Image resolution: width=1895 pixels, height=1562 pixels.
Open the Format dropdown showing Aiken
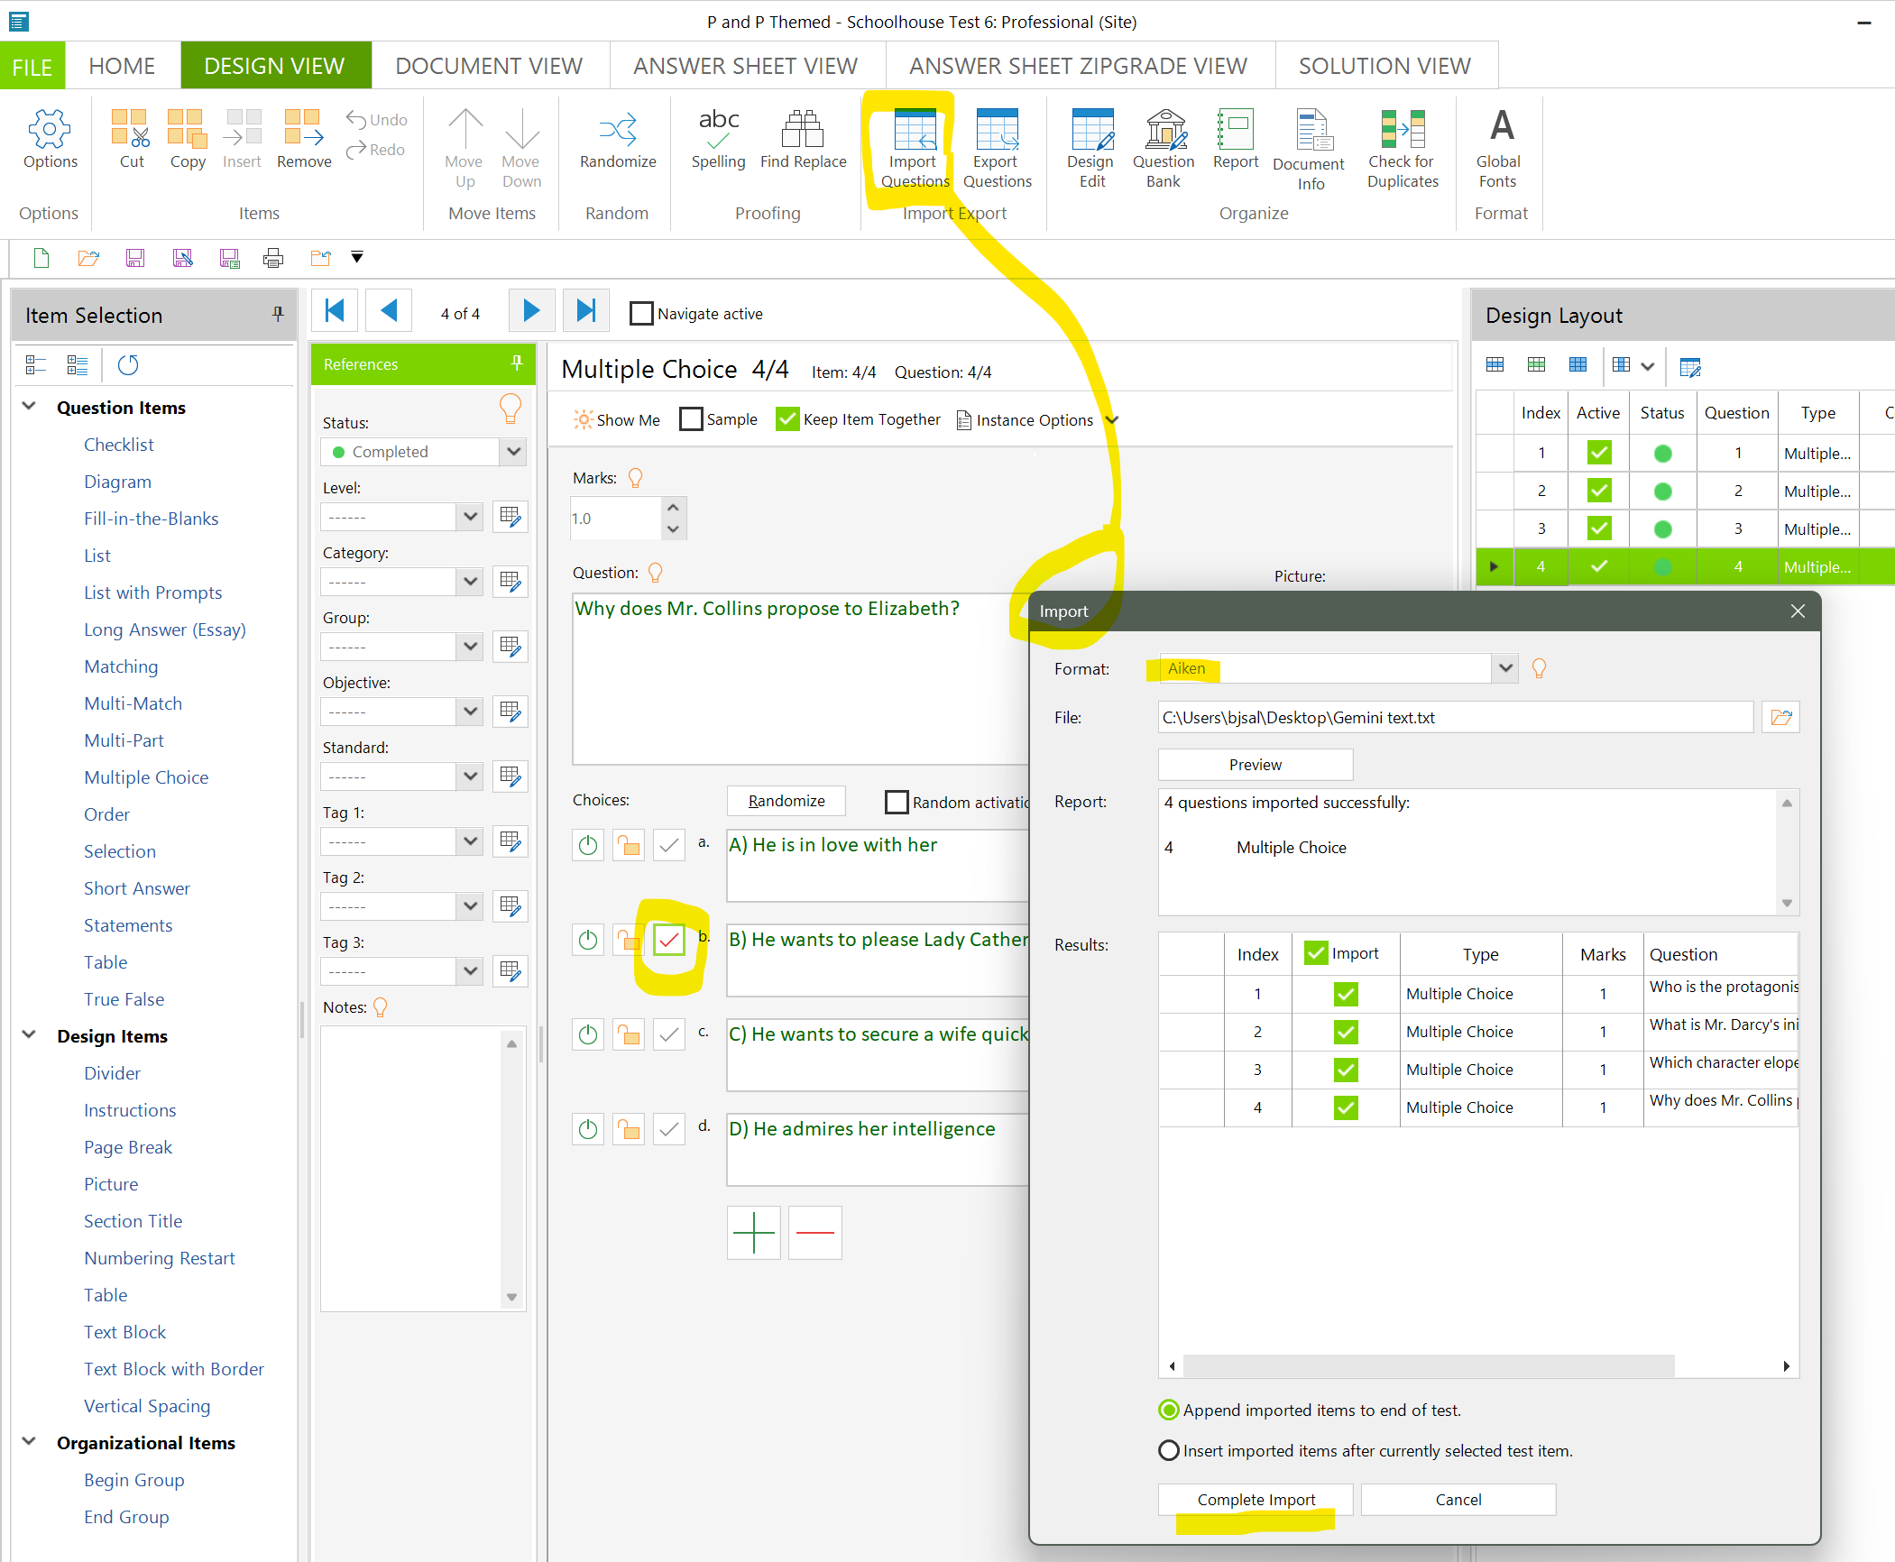coord(1504,668)
